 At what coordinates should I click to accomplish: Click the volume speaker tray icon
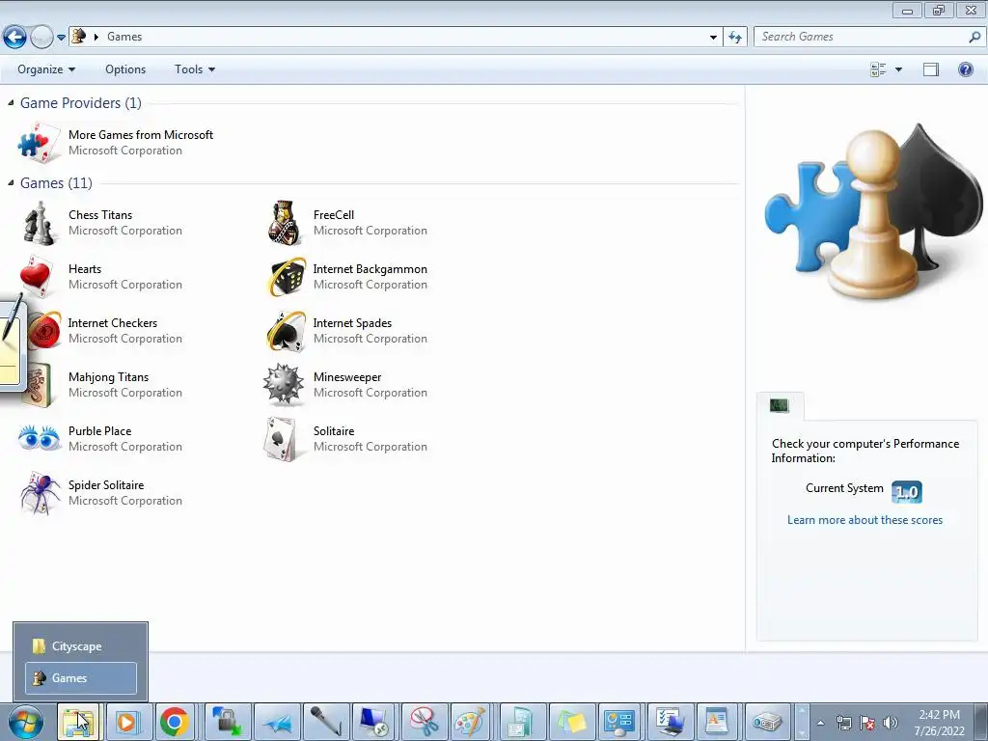tap(890, 723)
